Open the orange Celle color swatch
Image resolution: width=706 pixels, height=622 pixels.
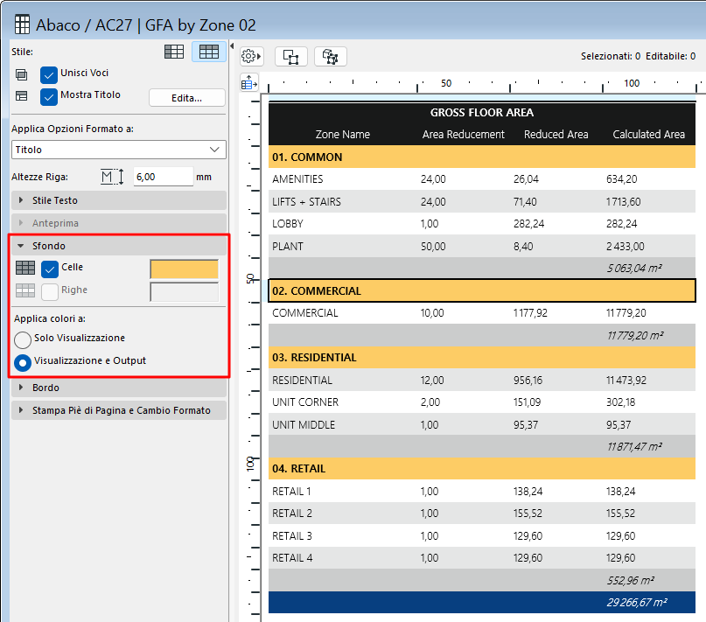tap(184, 269)
